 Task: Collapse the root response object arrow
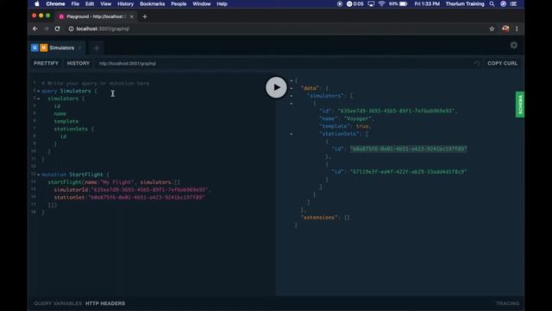[292, 80]
